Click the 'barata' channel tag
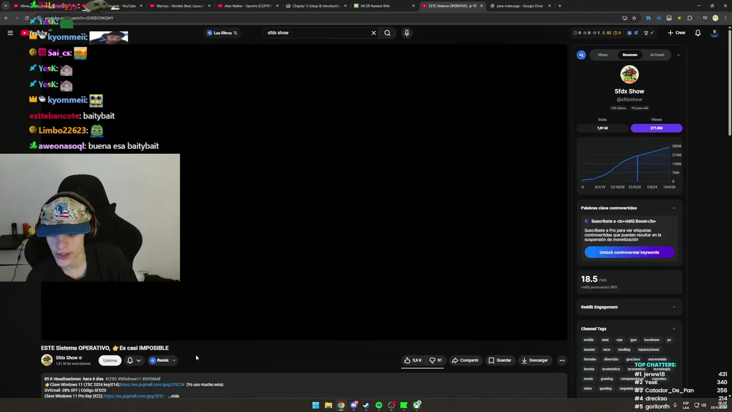 589,369
